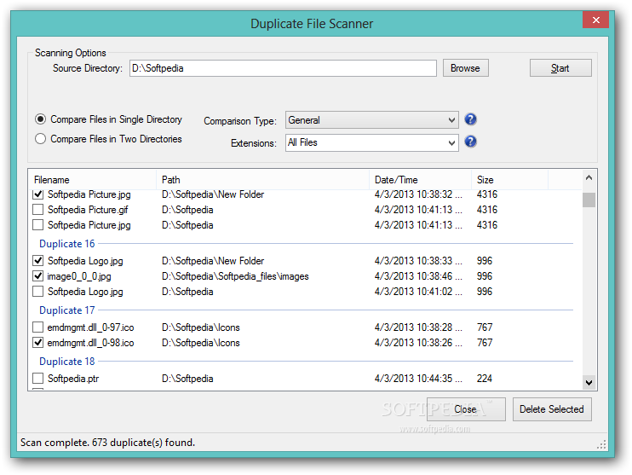Sort by the Filename column header
Image resolution: width=632 pixels, height=475 pixels.
pyautogui.click(x=92, y=180)
